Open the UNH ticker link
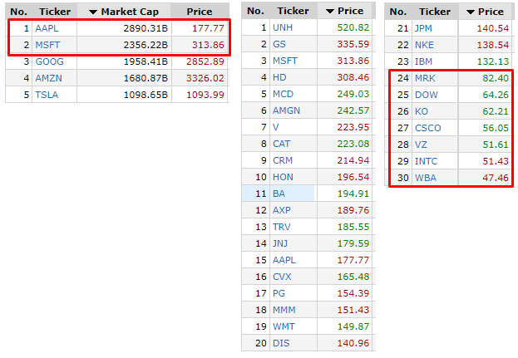Screen dimensions: 518x358 point(283,27)
